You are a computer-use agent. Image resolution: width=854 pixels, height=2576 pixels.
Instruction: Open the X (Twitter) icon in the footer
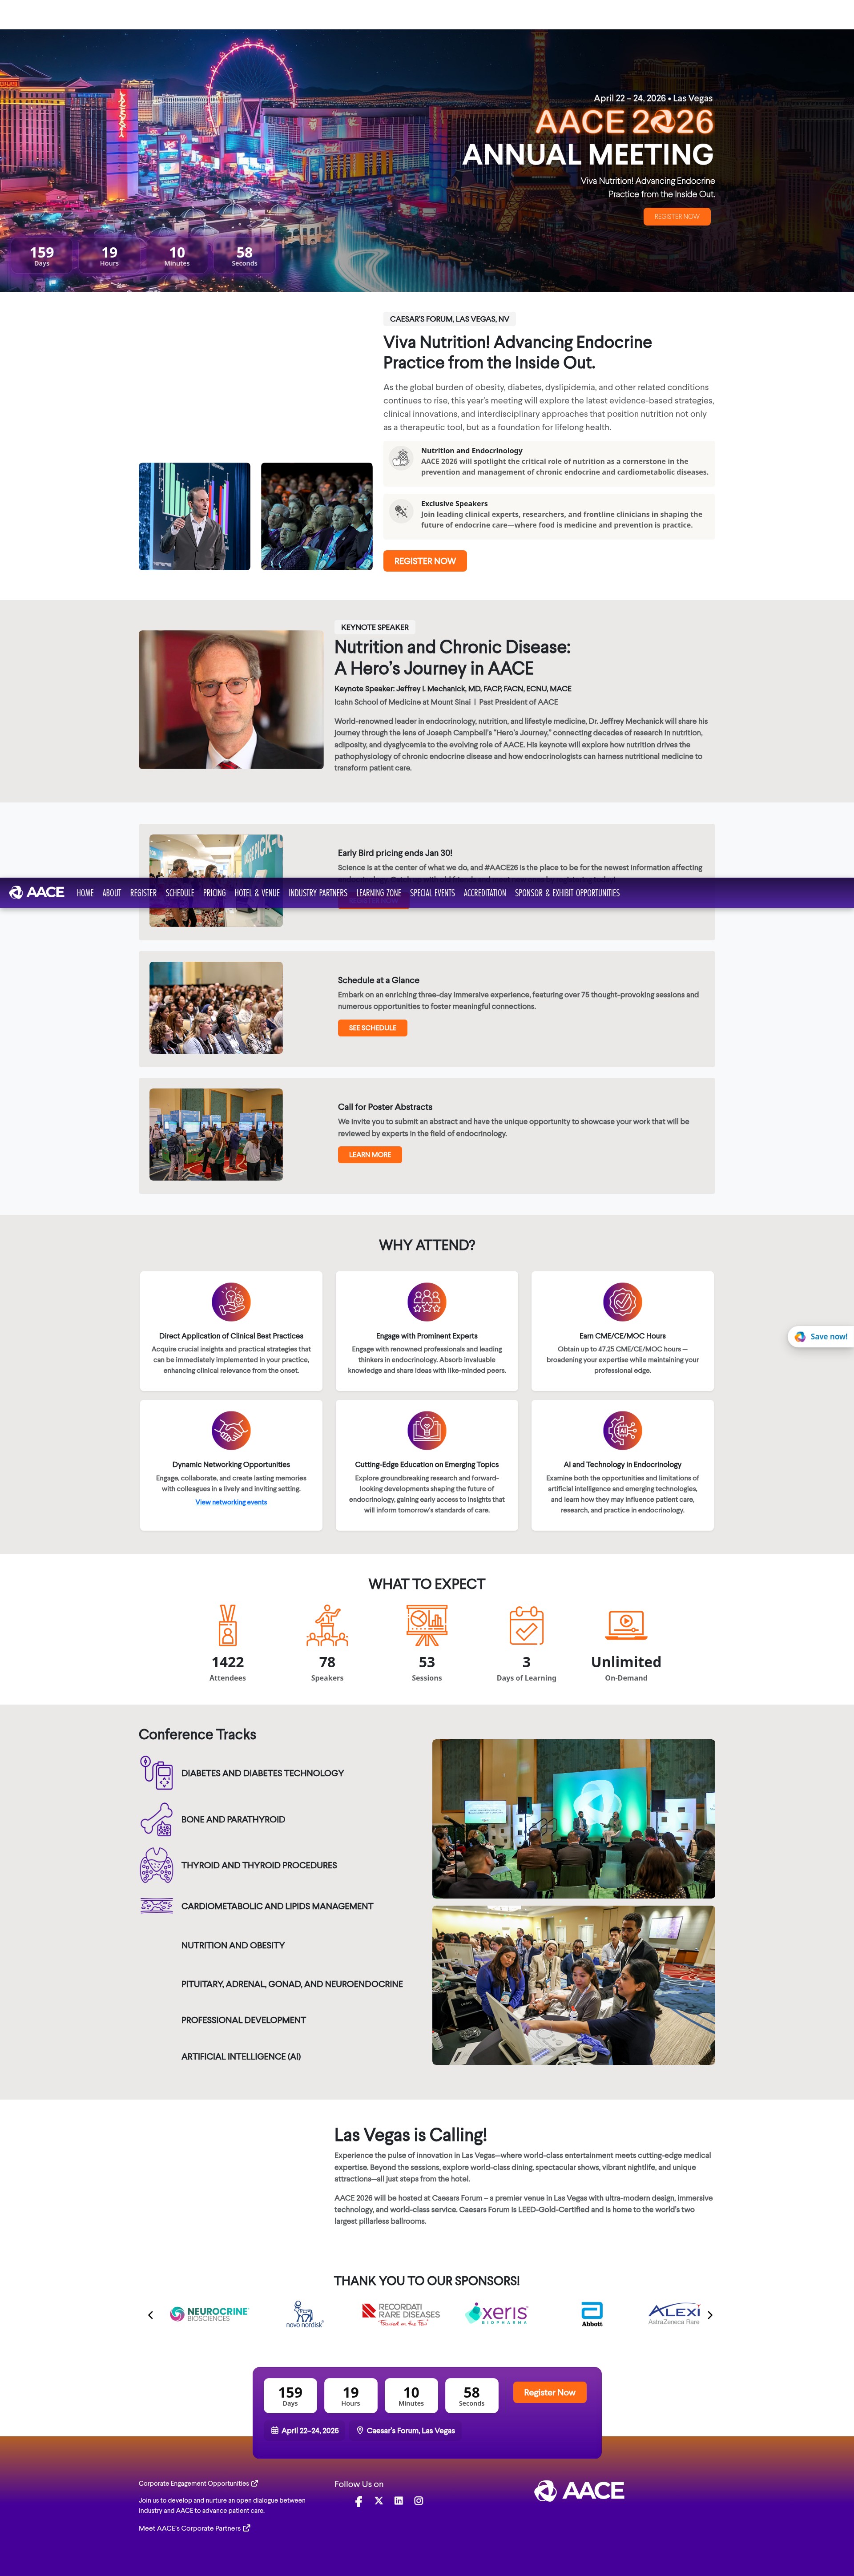coord(378,2500)
